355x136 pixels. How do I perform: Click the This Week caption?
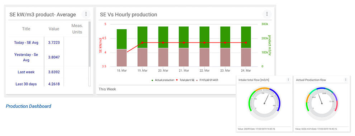point(107,89)
